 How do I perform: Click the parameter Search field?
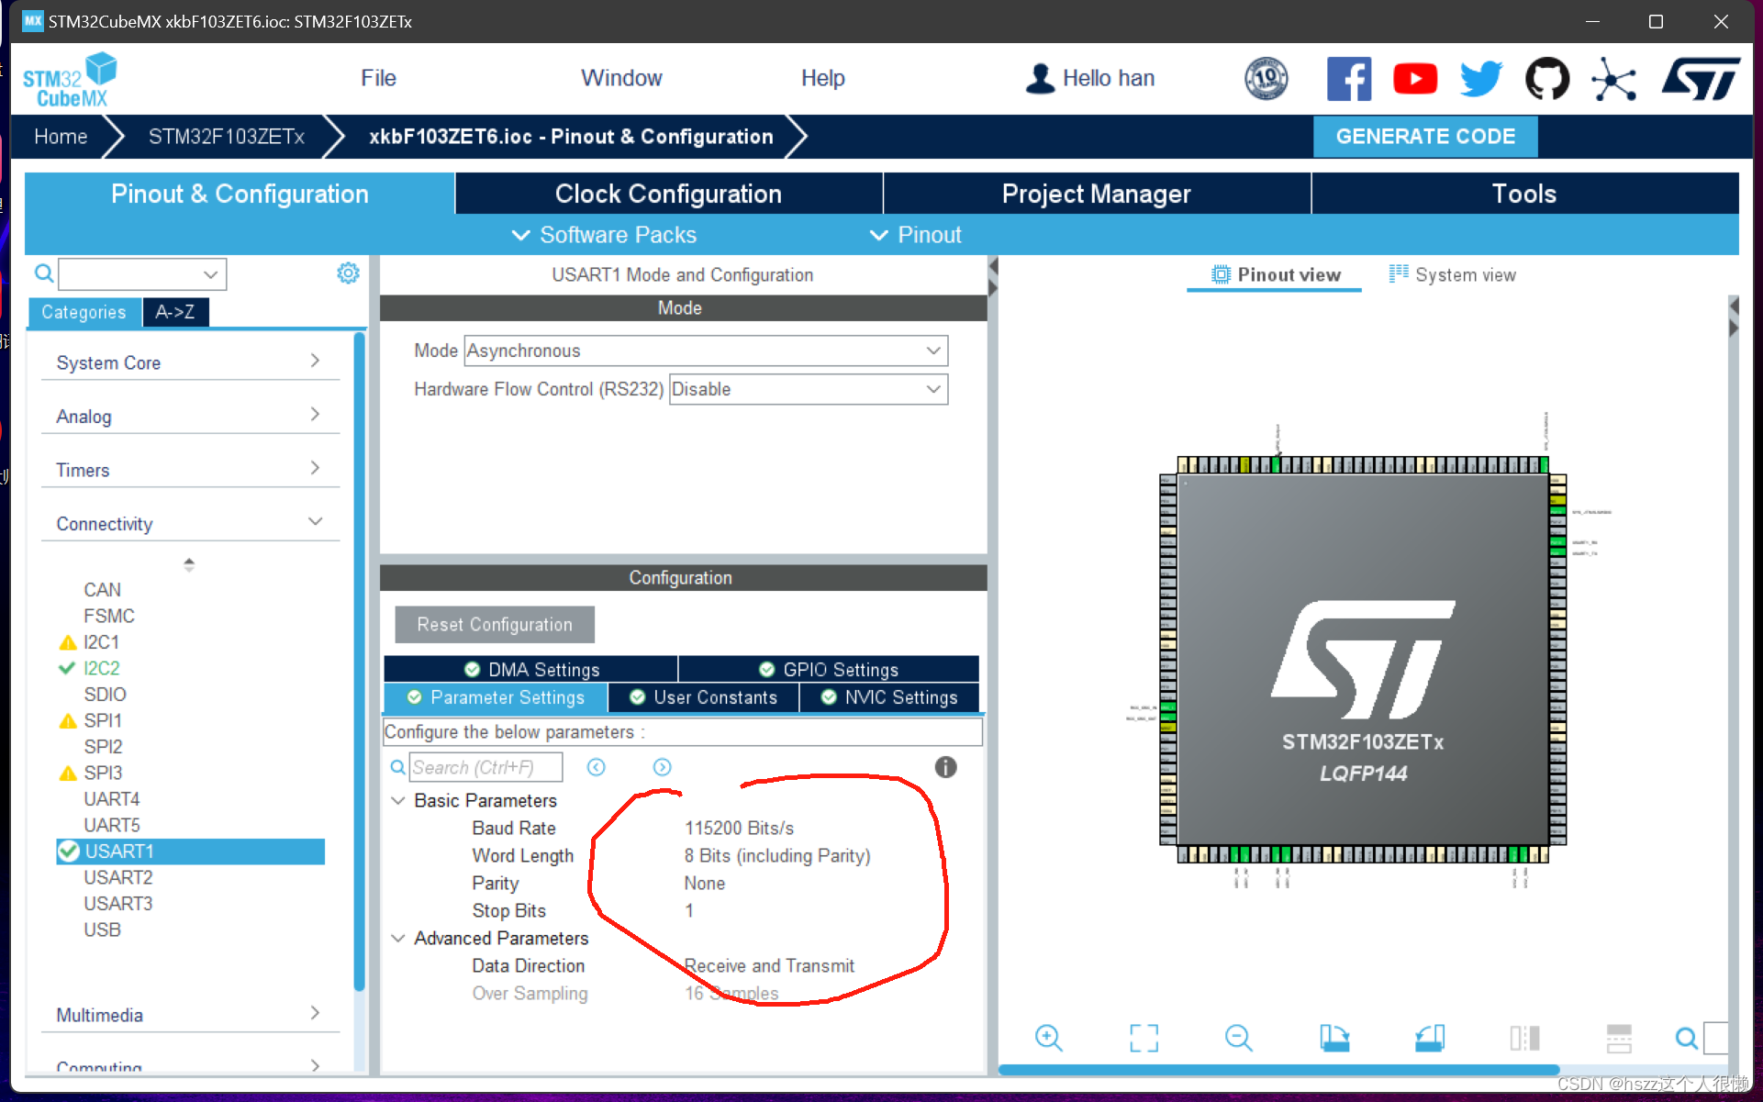click(485, 767)
